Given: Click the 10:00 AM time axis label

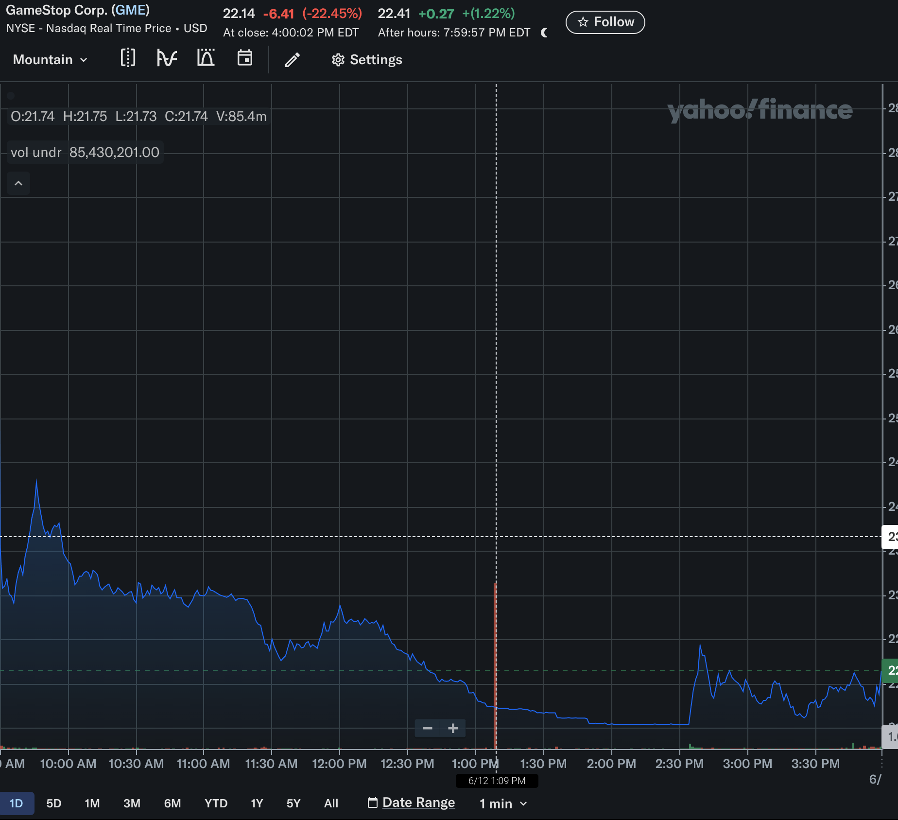Looking at the screenshot, I should [x=68, y=764].
